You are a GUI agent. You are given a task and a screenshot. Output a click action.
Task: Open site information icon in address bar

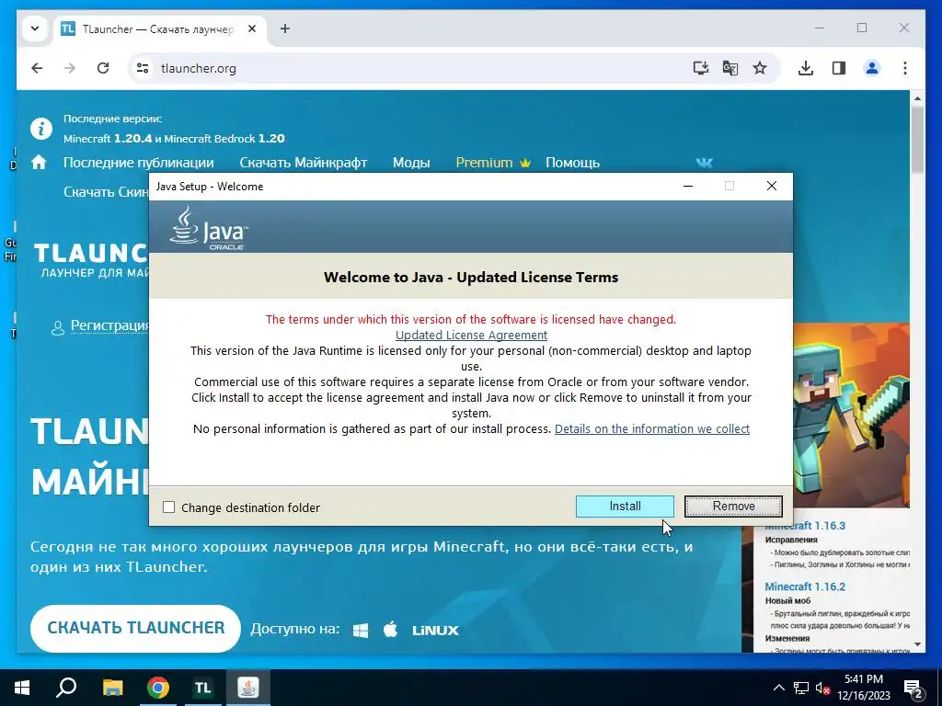pyautogui.click(x=143, y=68)
